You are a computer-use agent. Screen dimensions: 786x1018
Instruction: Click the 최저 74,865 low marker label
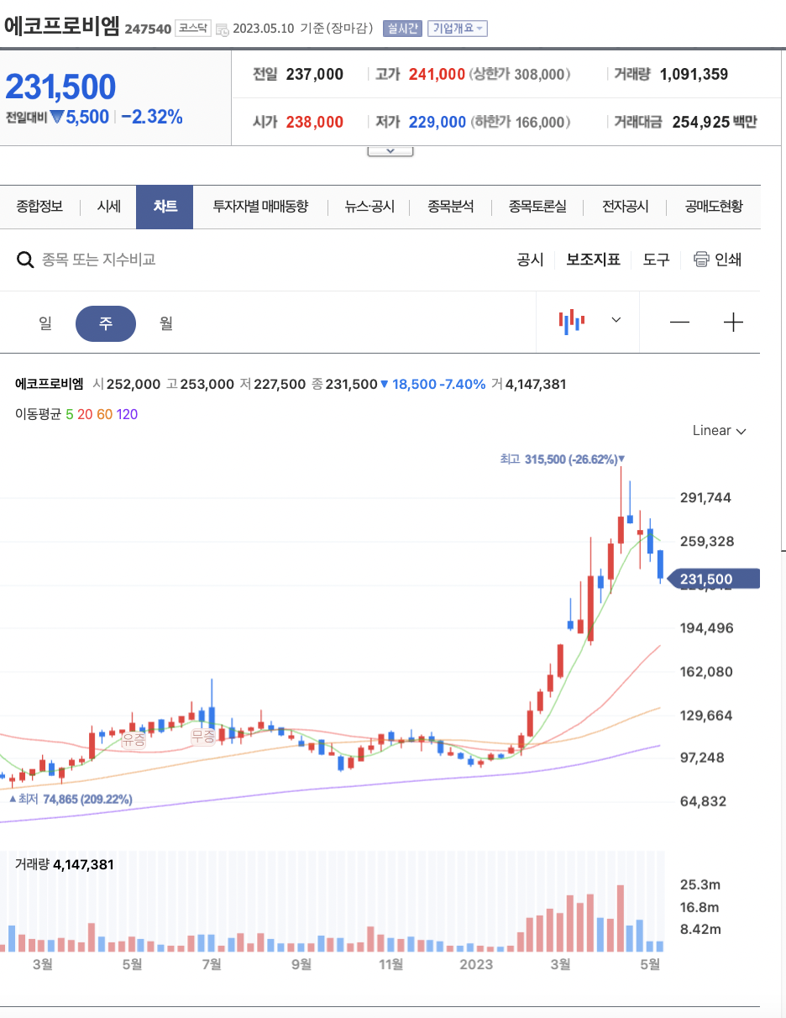coord(71,799)
